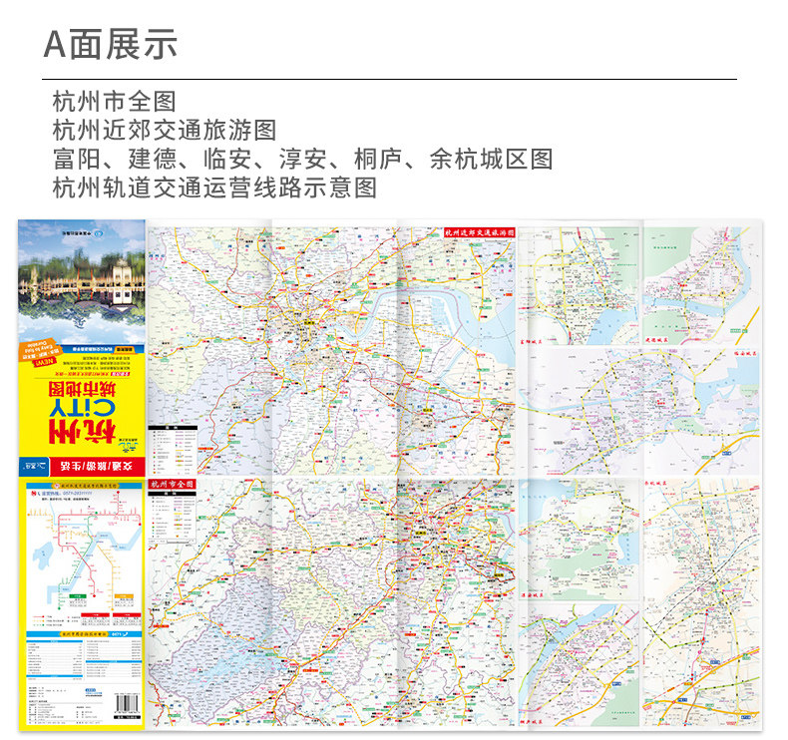Click the legend box under '杭州市全图' label
Viewport: 788px width, 740px height.
[172, 517]
